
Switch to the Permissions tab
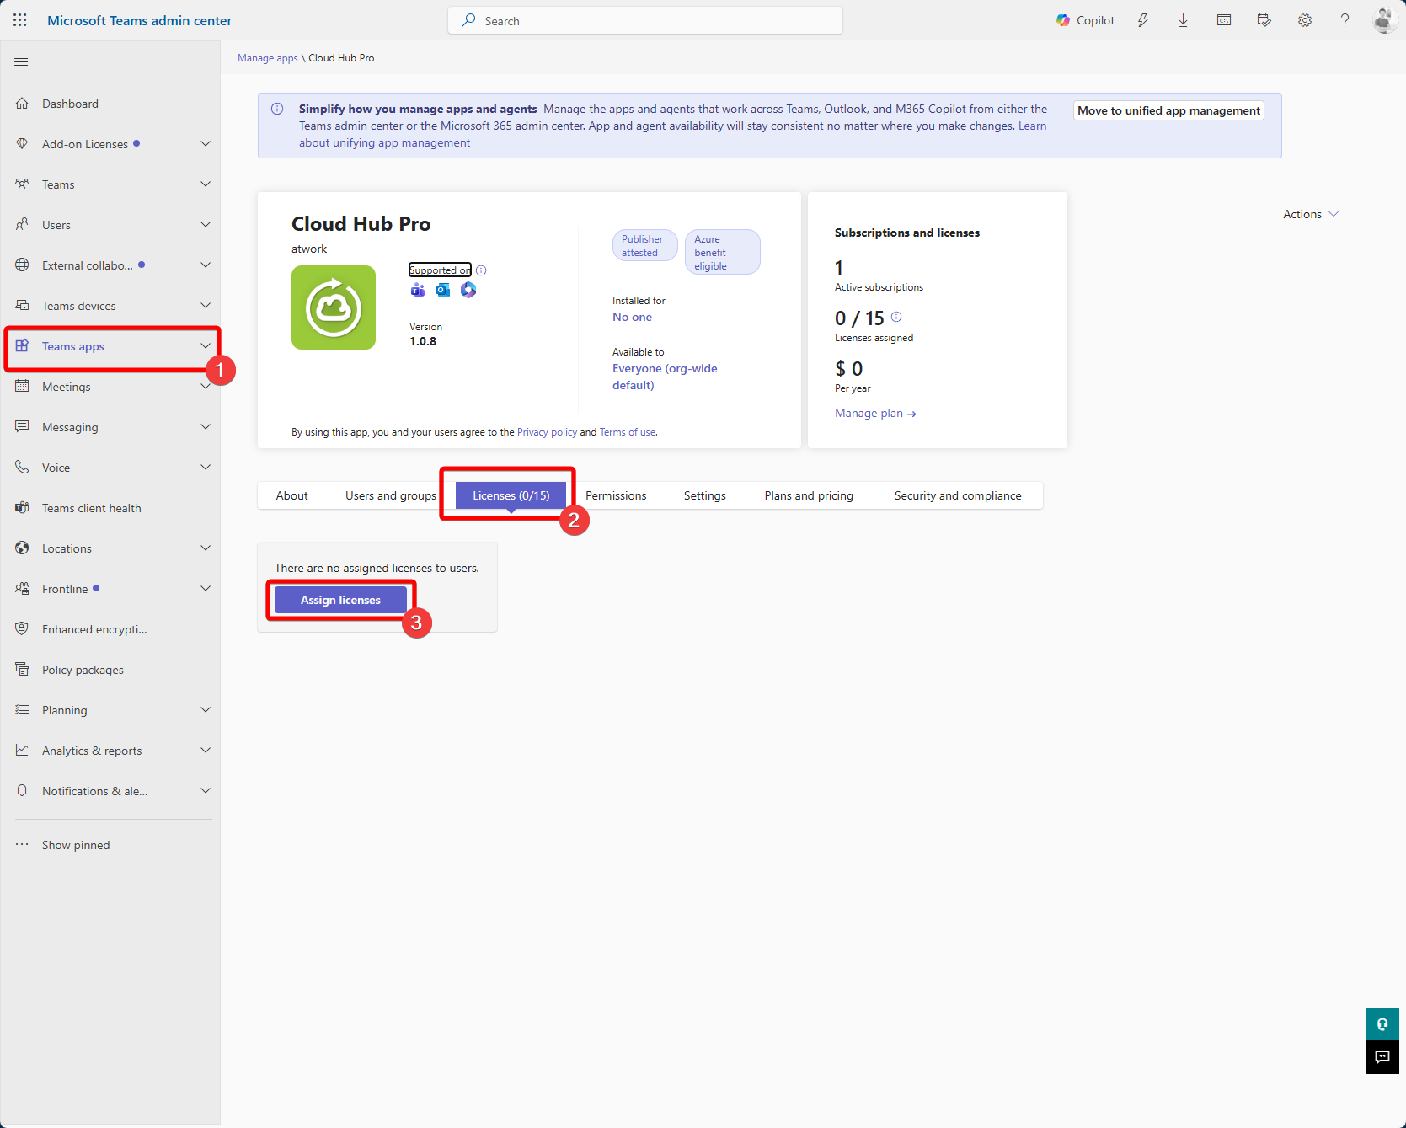click(616, 495)
